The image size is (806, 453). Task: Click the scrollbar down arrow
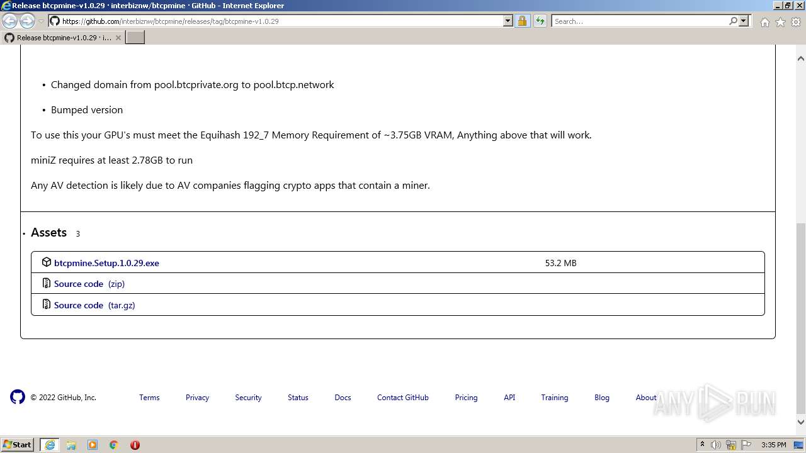(801, 422)
